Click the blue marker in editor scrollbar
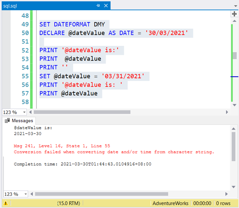 point(234,77)
